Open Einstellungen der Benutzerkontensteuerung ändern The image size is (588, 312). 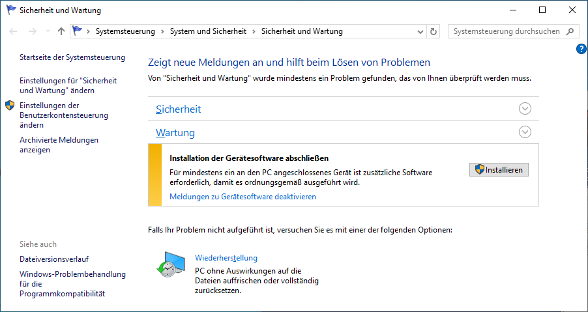point(64,115)
